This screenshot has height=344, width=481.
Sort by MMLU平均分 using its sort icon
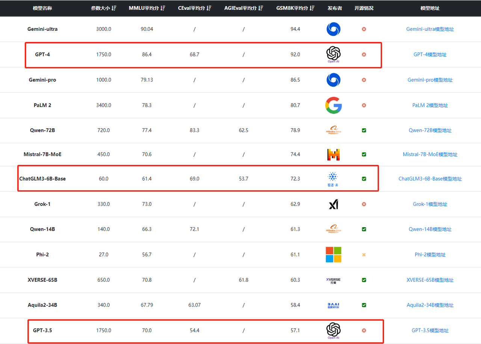tap(163, 8)
